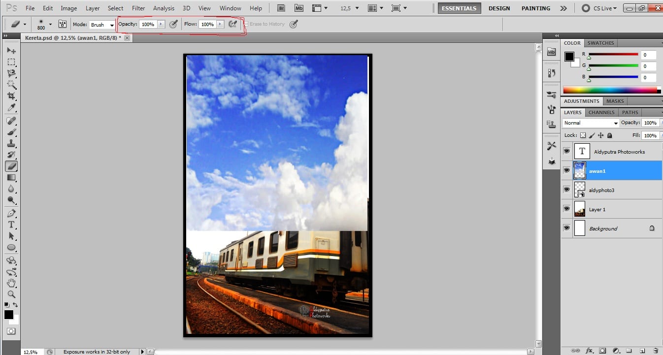Screen dimensions: 663x355
Task: Hide the Background layer
Action: 566,228
